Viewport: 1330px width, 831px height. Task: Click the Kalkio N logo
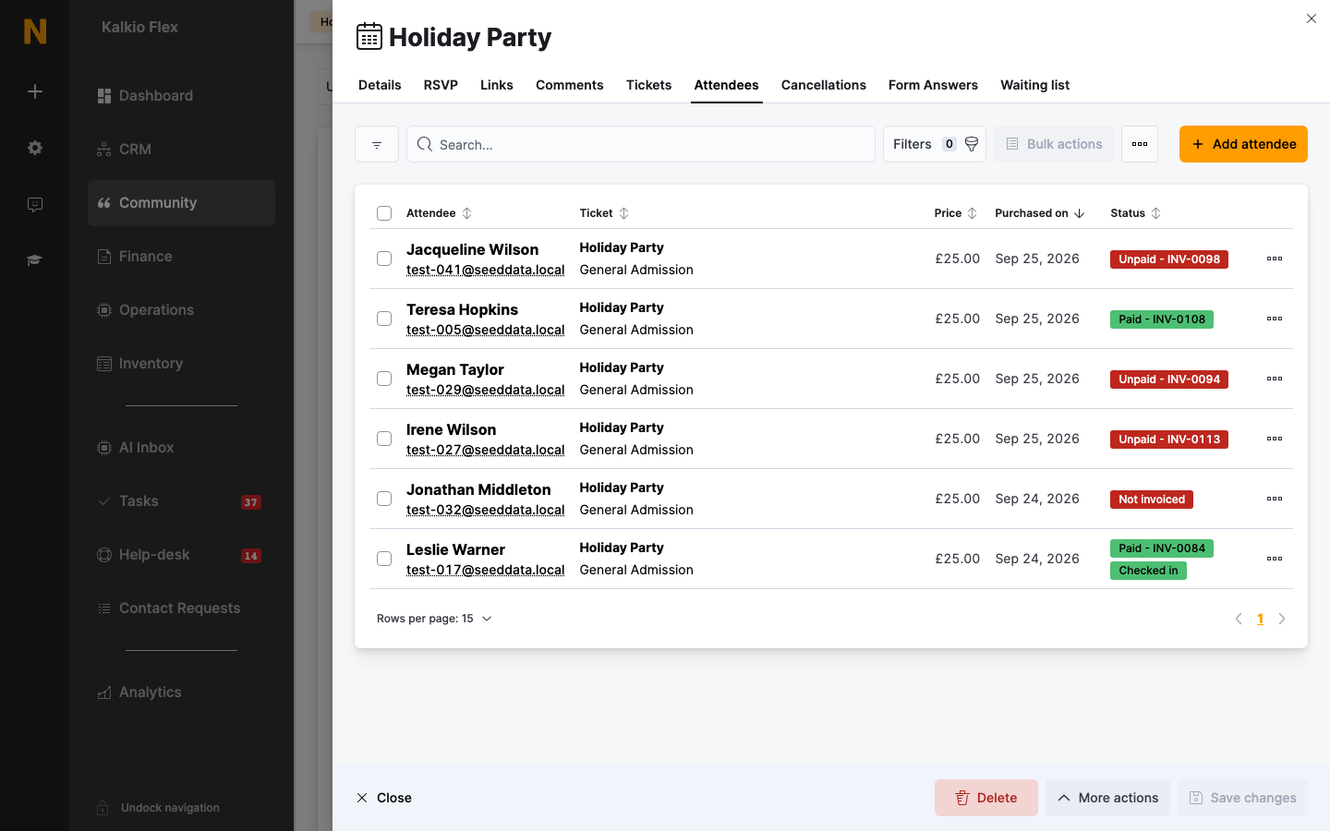point(35,31)
